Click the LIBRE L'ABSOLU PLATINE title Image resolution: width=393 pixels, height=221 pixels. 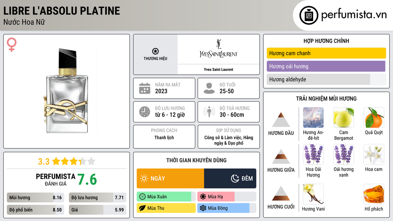click(x=62, y=11)
